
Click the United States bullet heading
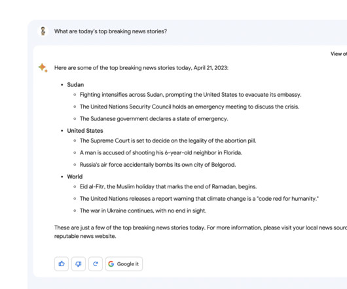[x=85, y=131]
